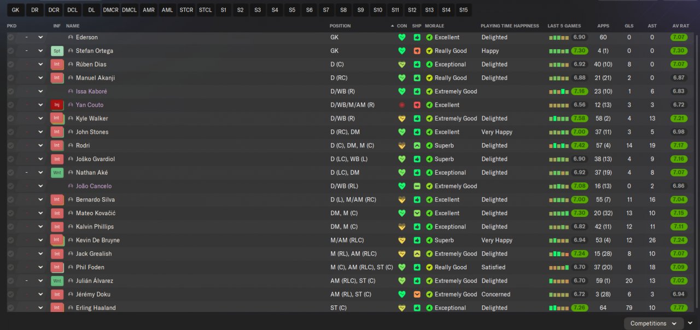Screen dimensions: 700x330
Task: Open Joško Gvardiol's player name link
Action: (x=95, y=159)
